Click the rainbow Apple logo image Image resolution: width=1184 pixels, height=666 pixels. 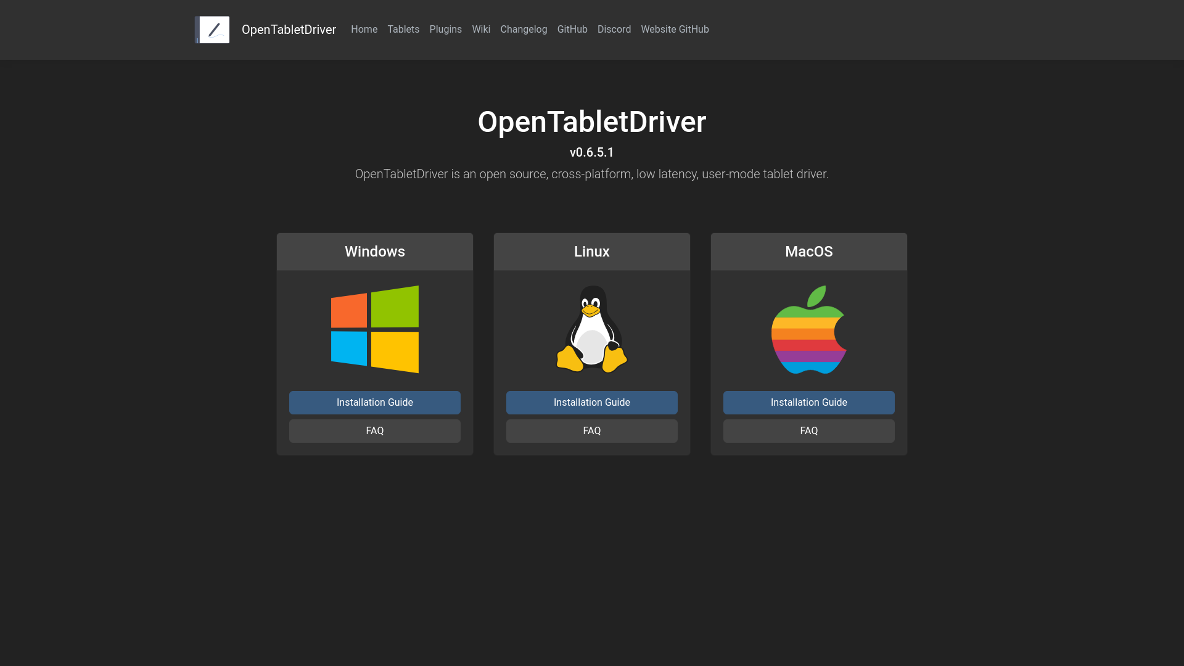[x=809, y=329]
